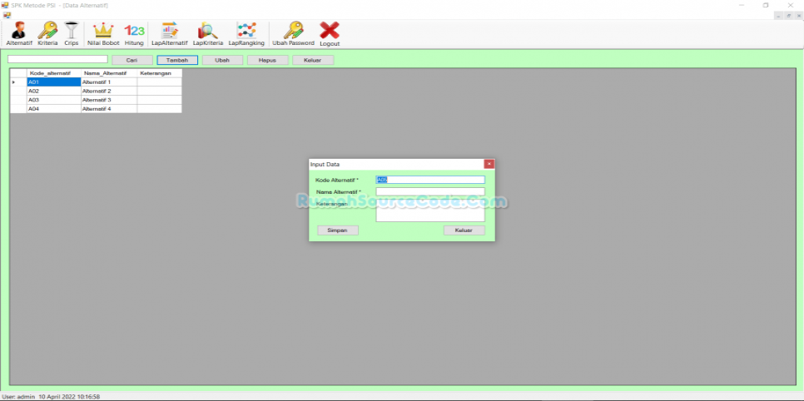Select the Crips funnel icon
The image size is (804, 401).
click(x=72, y=33)
